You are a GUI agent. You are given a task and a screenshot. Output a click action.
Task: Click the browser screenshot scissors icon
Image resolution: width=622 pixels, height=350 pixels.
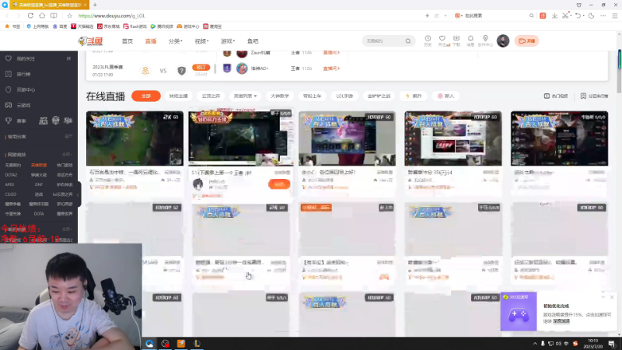pos(566,16)
